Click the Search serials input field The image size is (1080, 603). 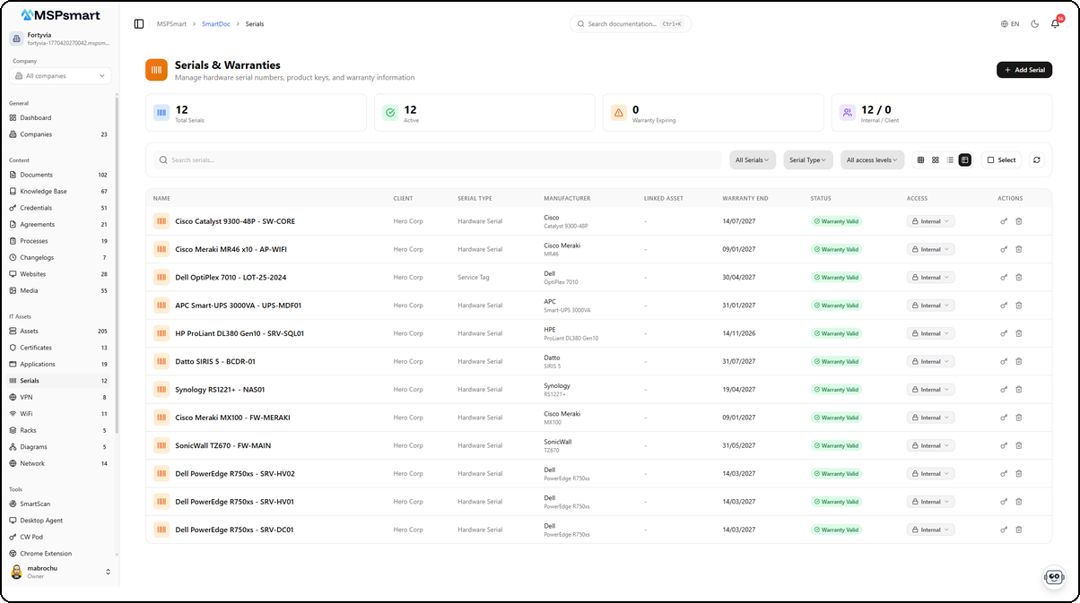pos(440,160)
